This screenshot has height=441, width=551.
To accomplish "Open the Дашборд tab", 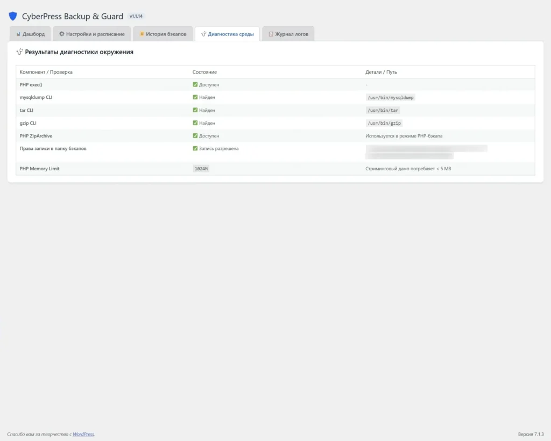I will [30, 34].
